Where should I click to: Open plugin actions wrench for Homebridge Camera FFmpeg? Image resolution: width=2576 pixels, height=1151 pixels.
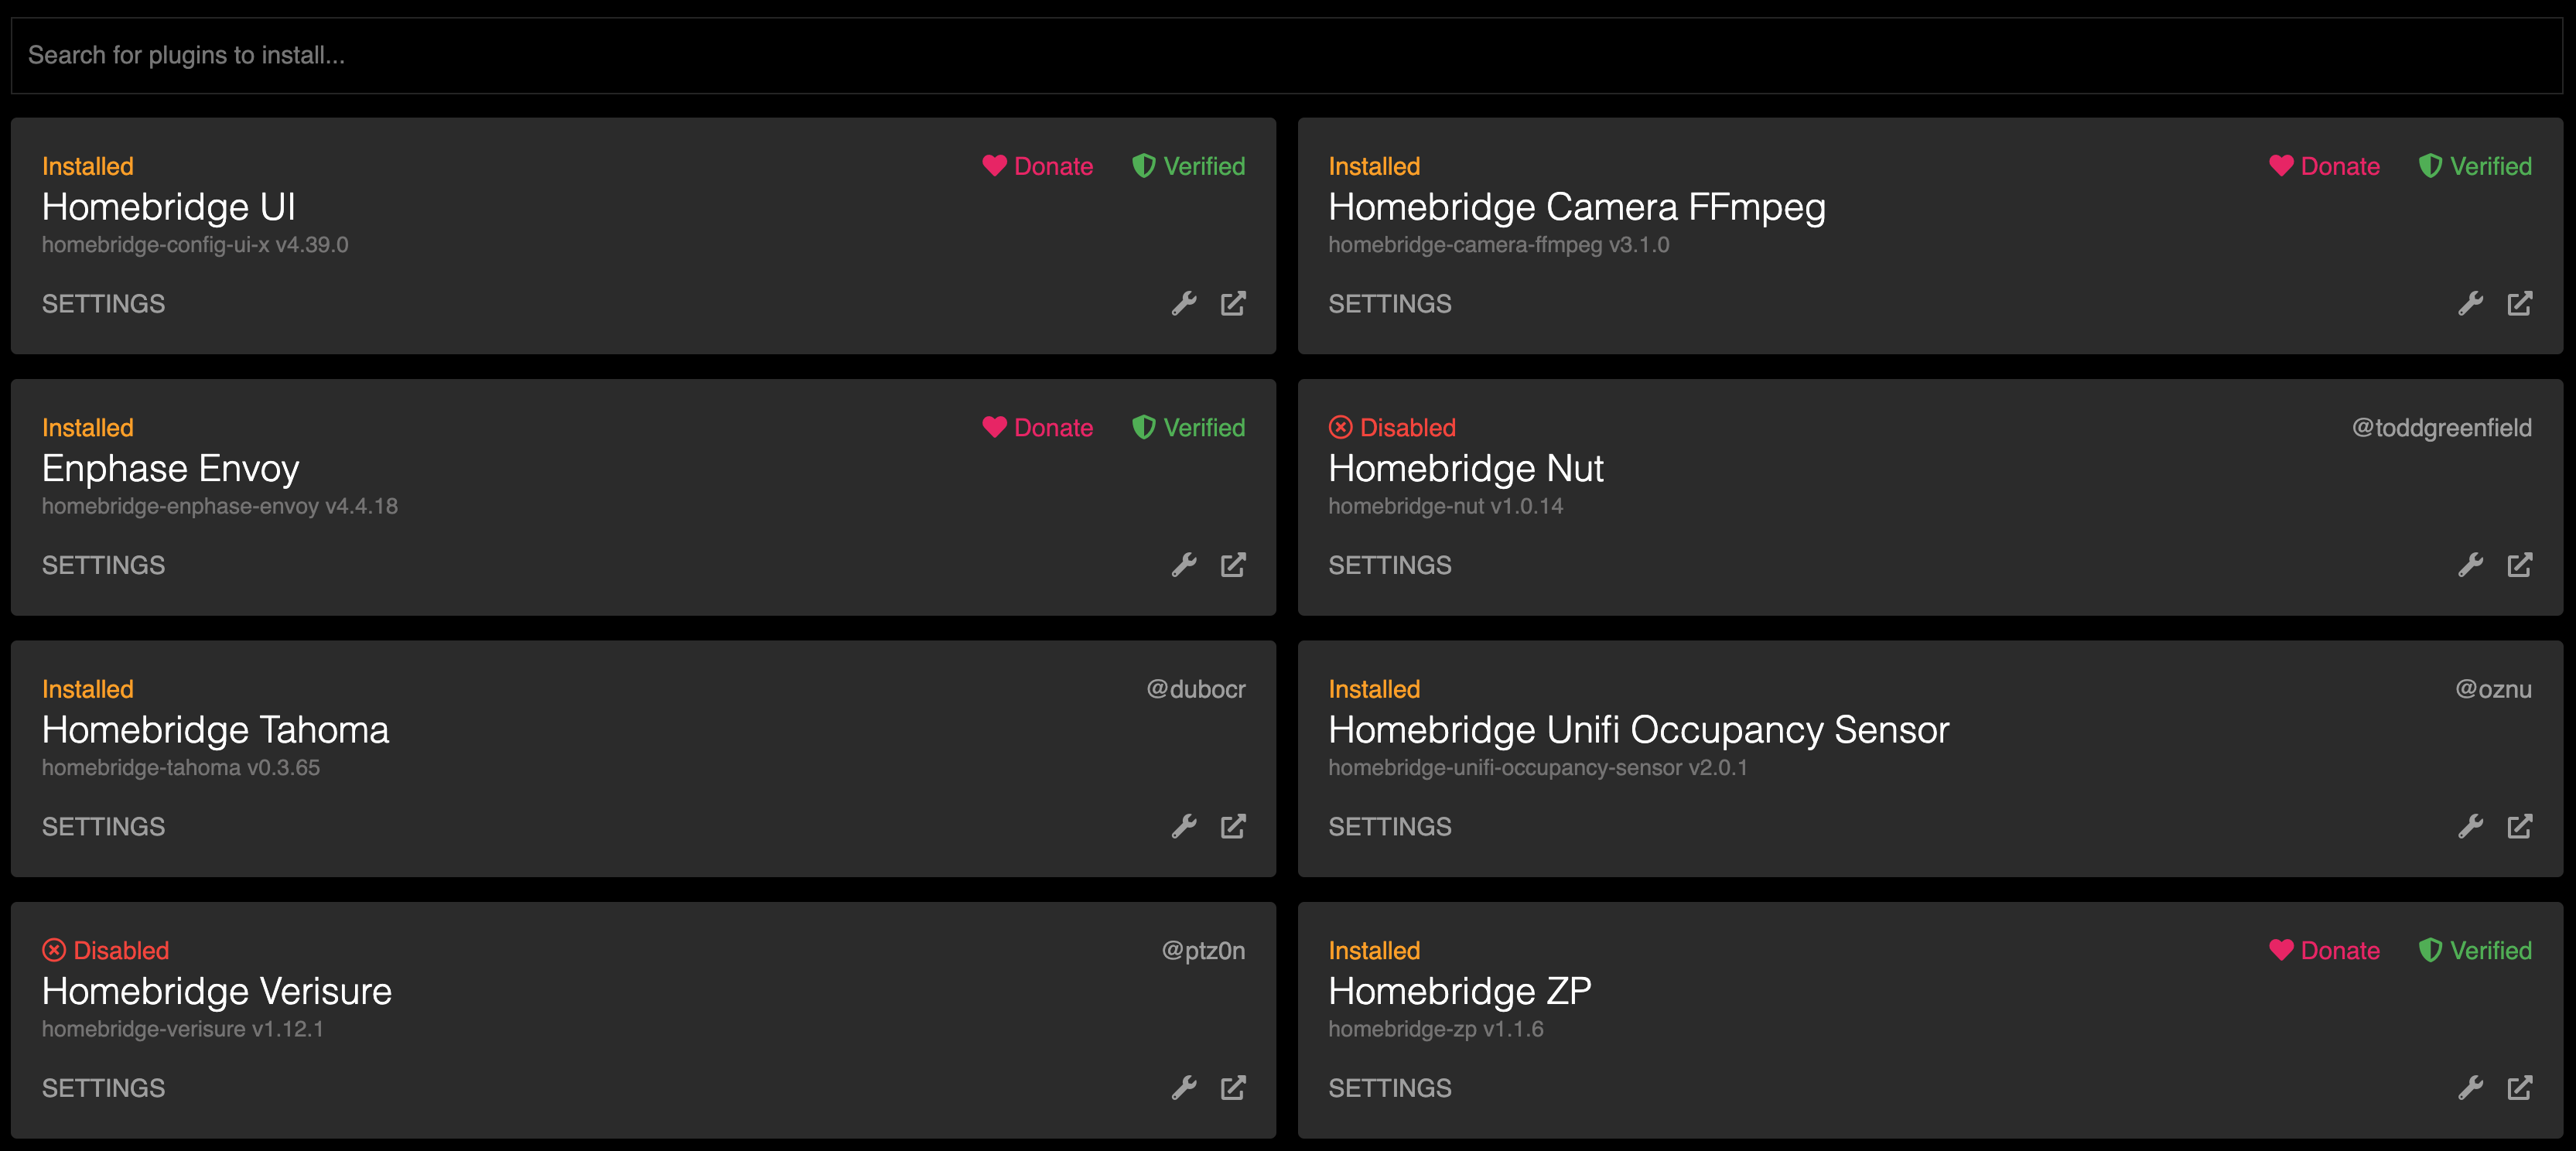[x=2471, y=303]
